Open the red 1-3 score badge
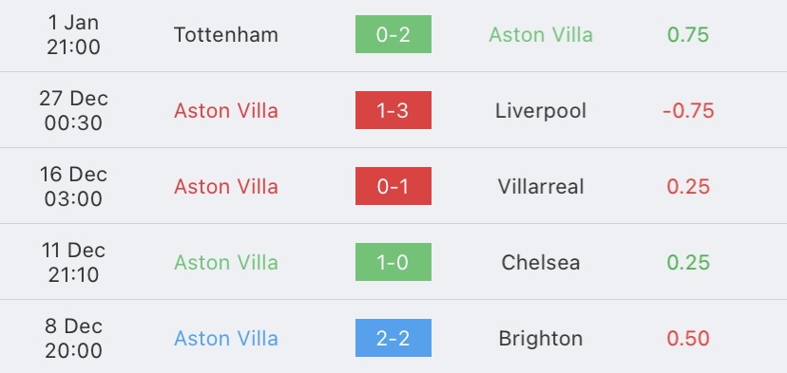 pyautogui.click(x=393, y=110)
